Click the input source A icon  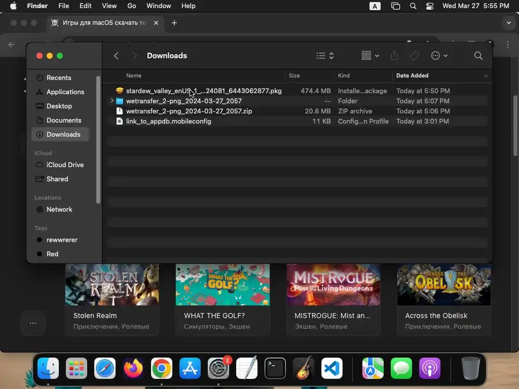click(375, 6)
